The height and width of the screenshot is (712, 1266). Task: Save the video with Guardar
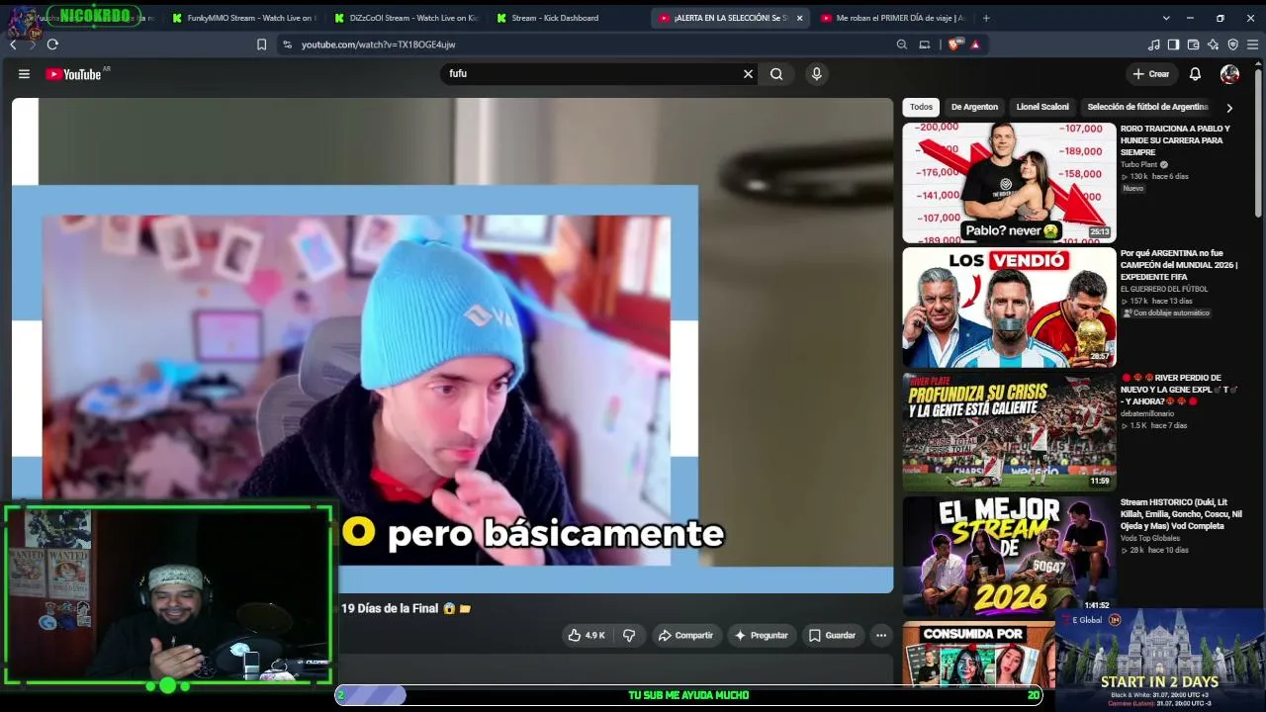pos(832,635)
